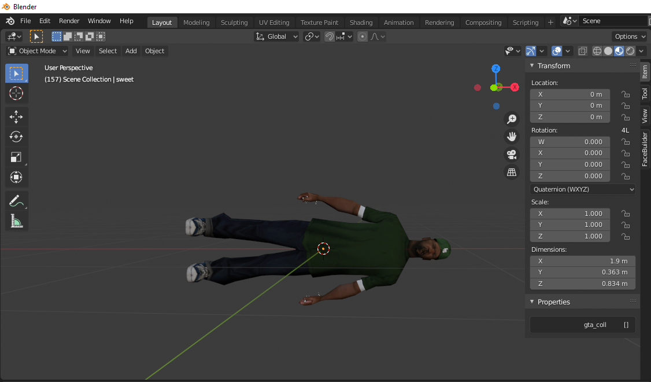651x382 pixels.
Task: Switch to material preview shading
Action: pos(619,51)
